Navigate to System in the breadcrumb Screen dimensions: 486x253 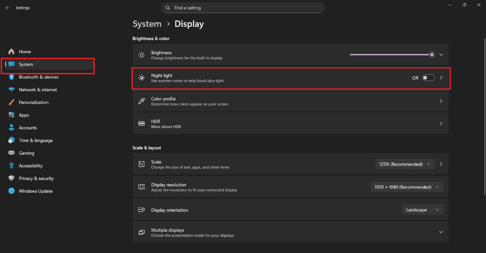coord(147,24)
